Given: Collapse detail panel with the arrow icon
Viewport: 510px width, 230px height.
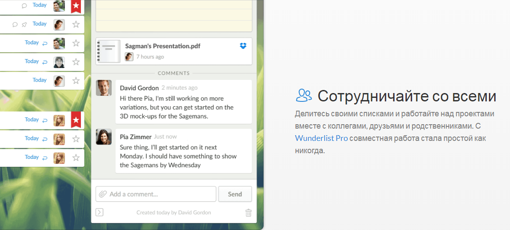Looking at the screenshot, I should (x=100, y=212).
